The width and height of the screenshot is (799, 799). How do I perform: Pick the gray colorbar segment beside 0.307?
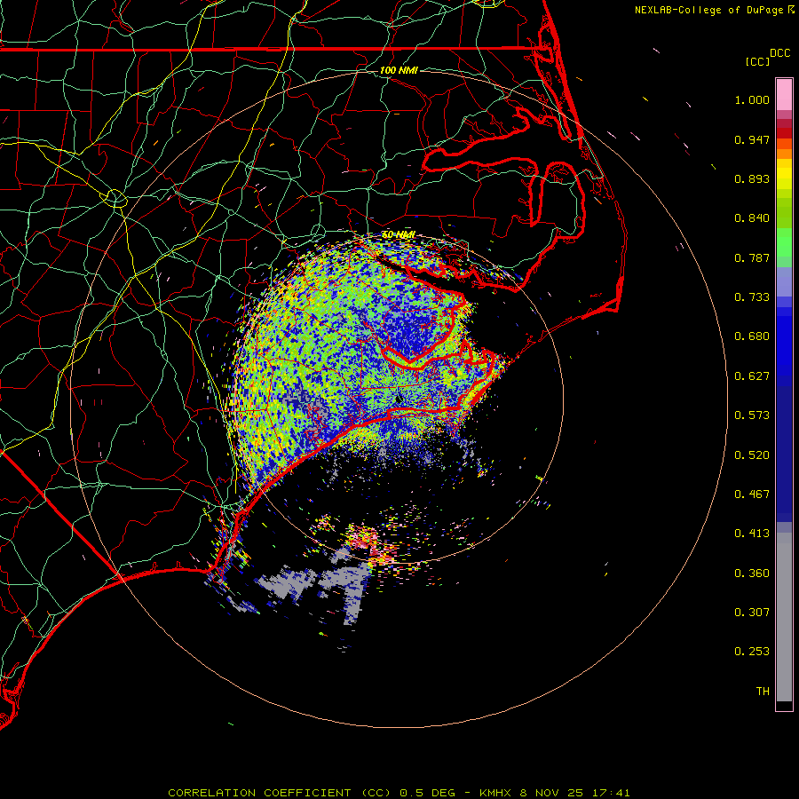coord(784,617)
